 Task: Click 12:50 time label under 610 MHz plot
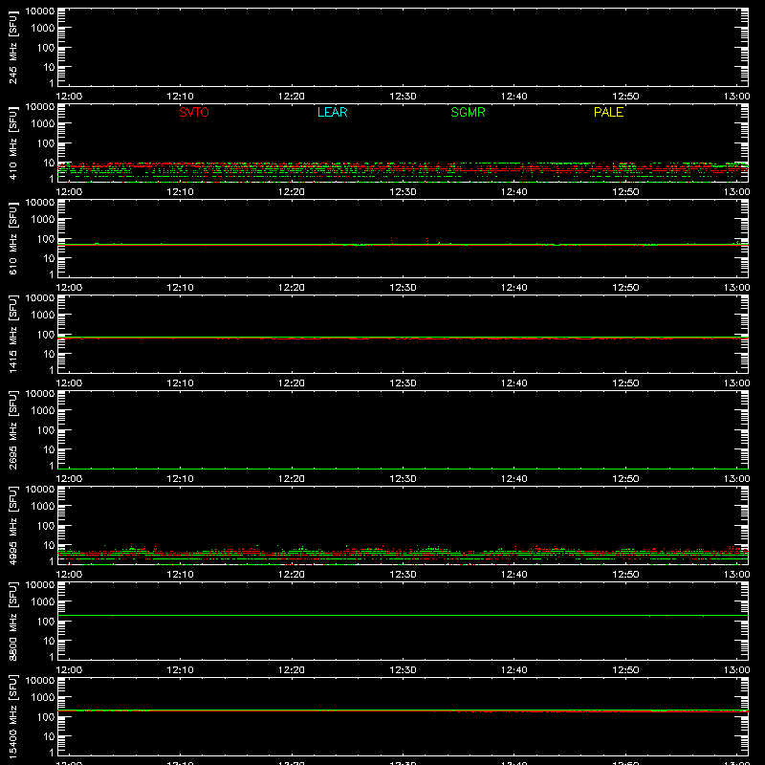pos(625,288)
